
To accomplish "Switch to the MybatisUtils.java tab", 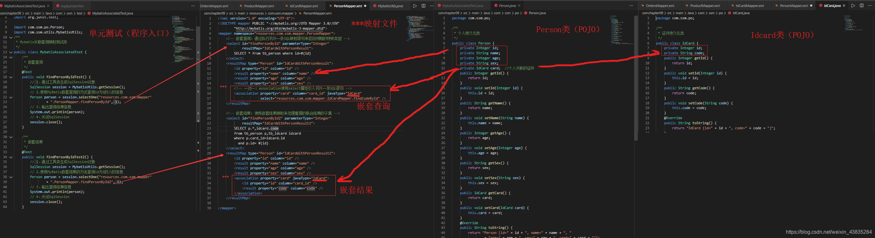I will click(x=390, y=6).
